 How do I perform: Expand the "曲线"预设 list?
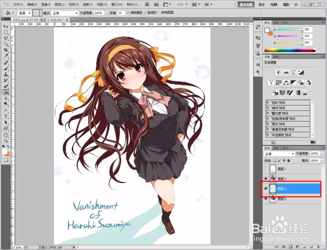[x=268, y=108]
